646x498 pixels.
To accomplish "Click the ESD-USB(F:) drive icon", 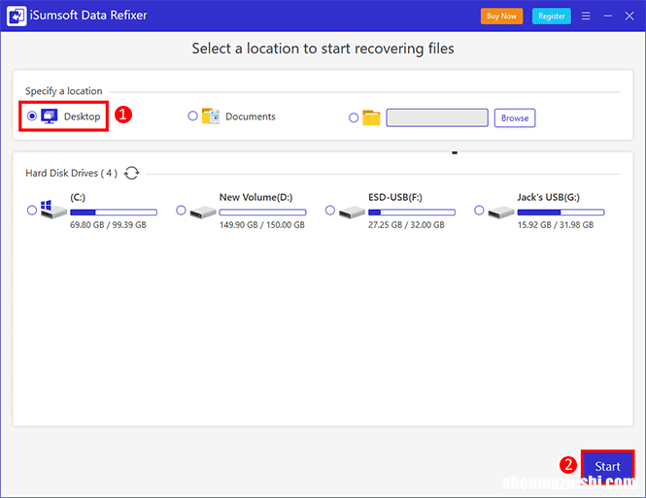I will pos(353,212).
